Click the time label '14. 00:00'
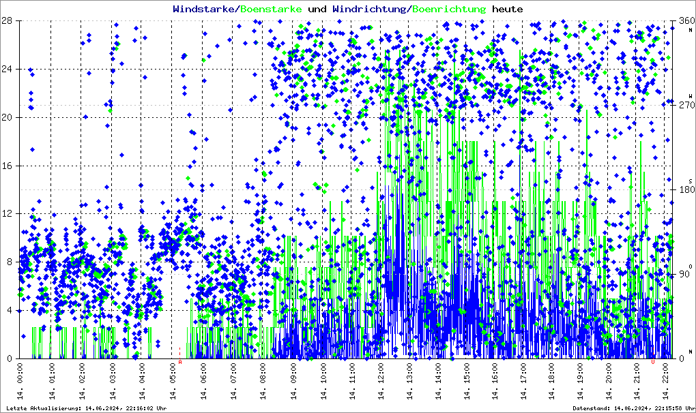 [x=20, y=381]
